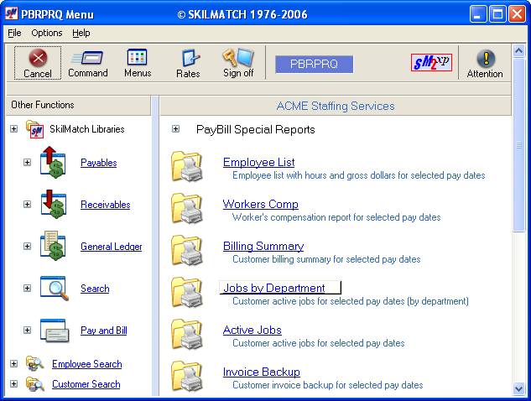Click the Jobs by Department printer folder icon

(187, 292)
